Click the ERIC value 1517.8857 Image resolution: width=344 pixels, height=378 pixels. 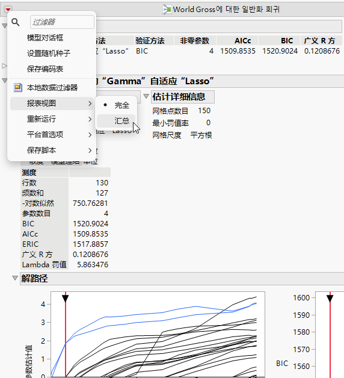tap(91, 244)
